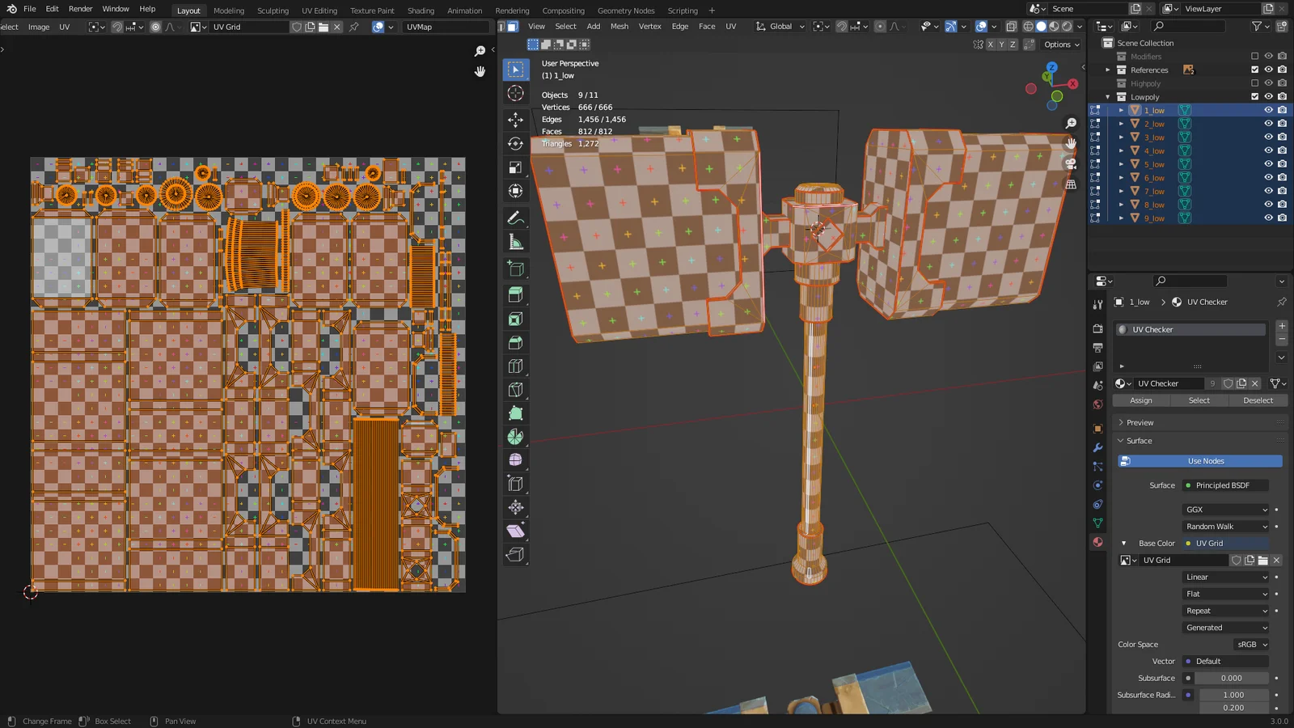Image resolution: width=1294 pixels, height=728 pixels.
Task: Collapse the Lowpoly collection
Action: 1108,96
